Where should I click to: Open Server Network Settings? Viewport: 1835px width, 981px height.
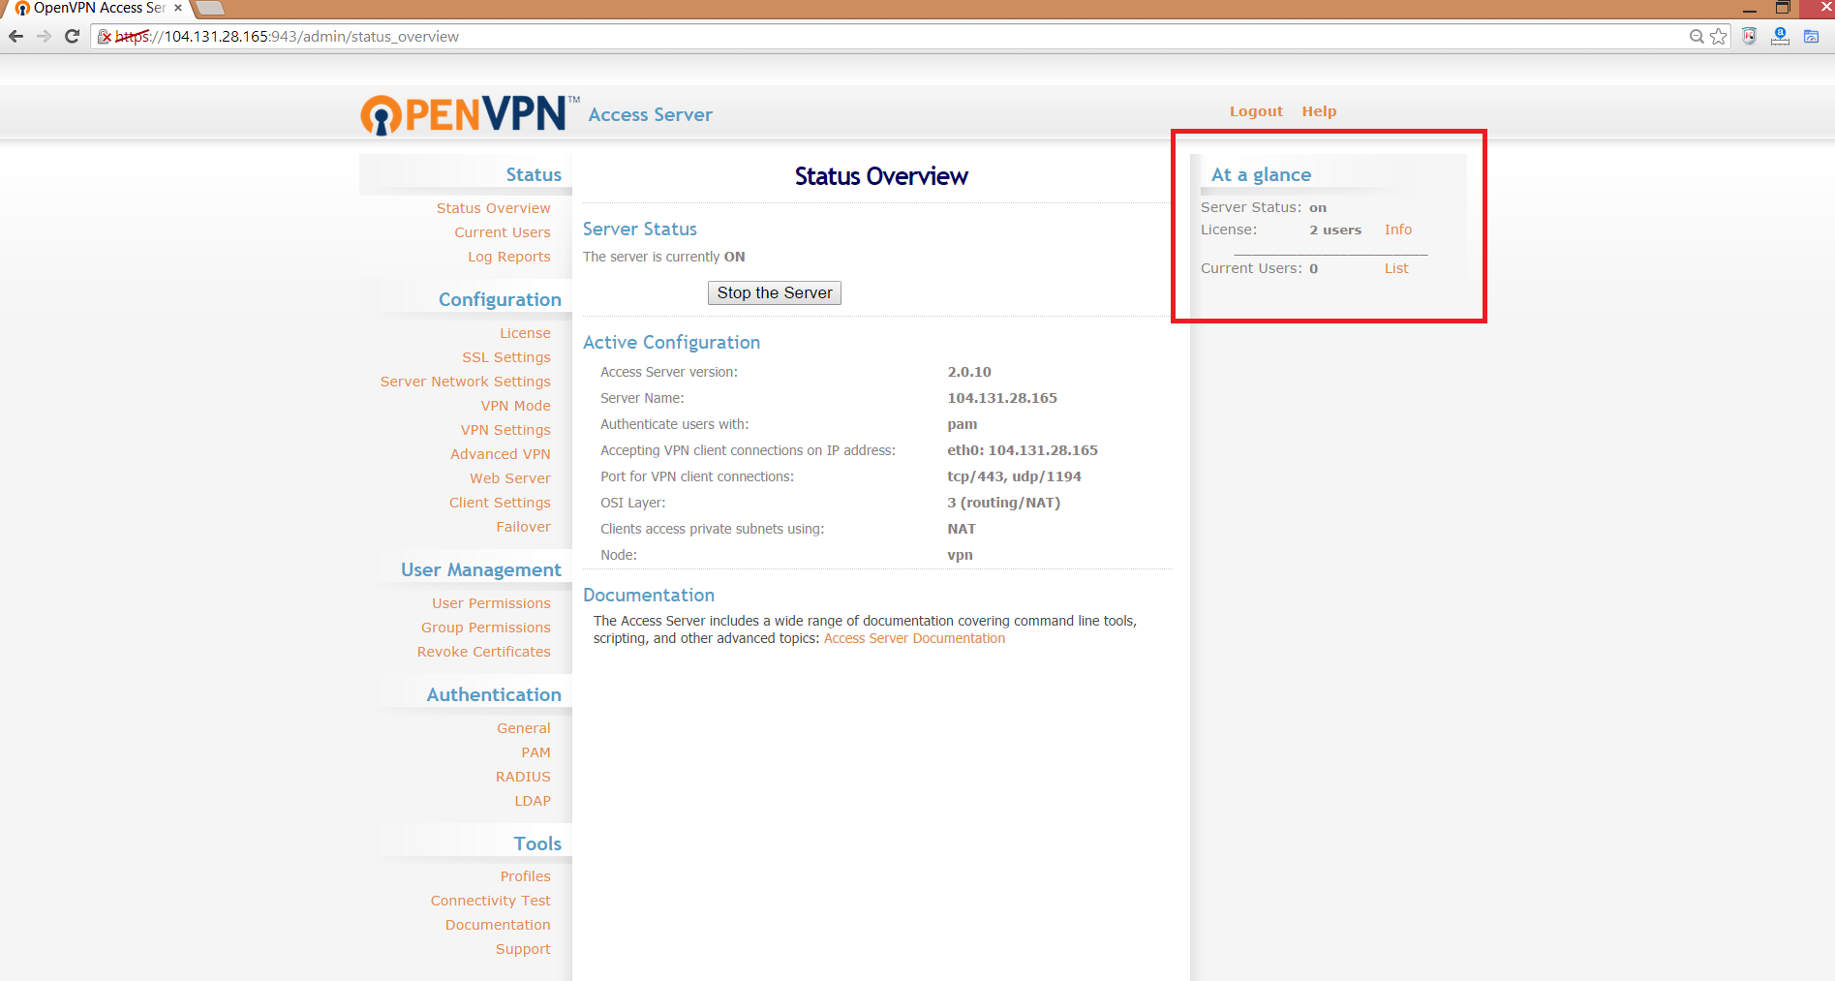point(466,382)
